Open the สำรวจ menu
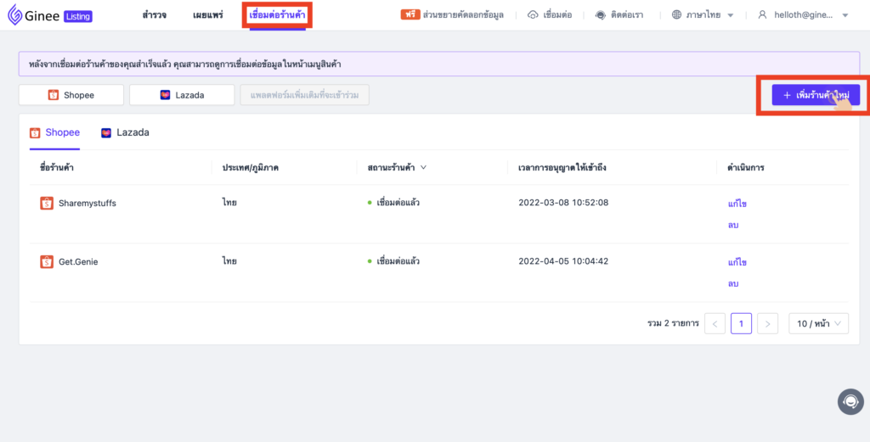The width and height of the screenshot is (870, 442). click(x=155, y=15)
